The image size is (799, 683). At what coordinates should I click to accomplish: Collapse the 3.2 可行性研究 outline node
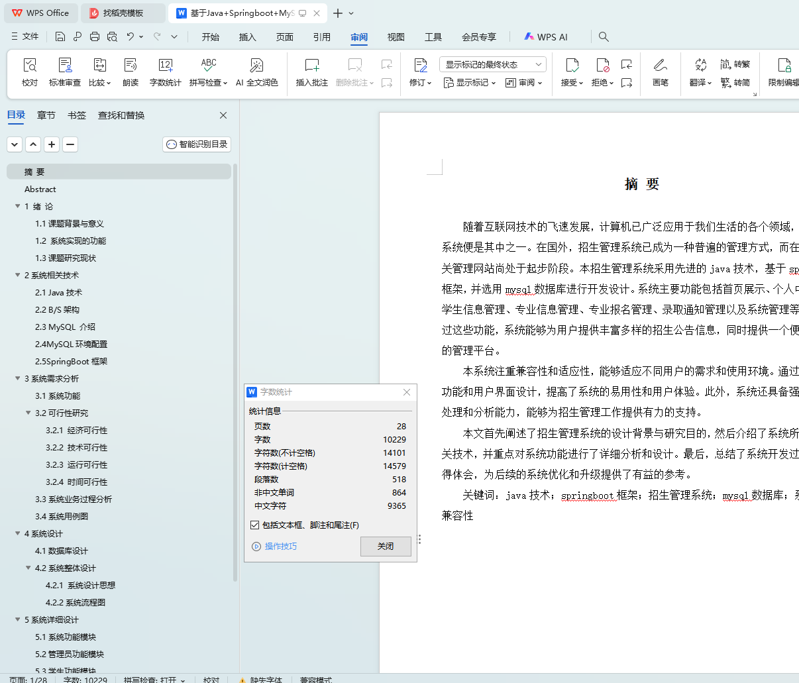click(x=28, y=413)
